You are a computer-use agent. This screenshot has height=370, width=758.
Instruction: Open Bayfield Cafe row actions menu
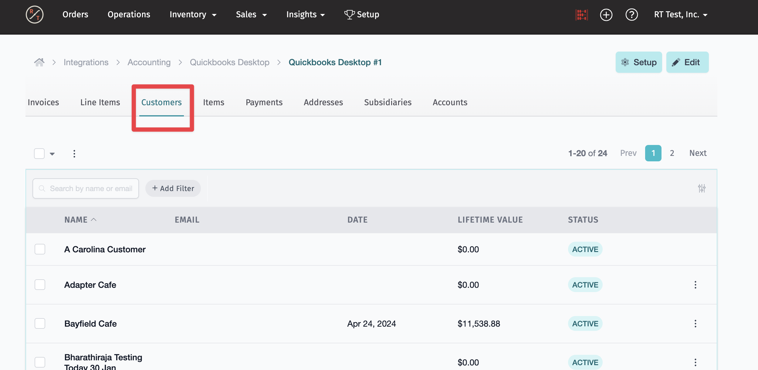(x=695, y=324)
